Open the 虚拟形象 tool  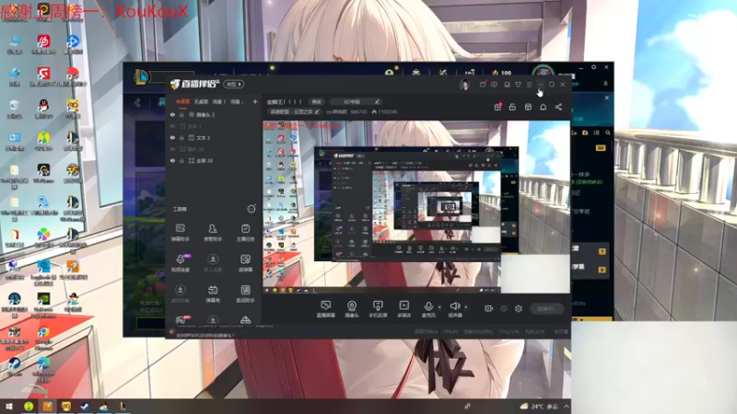pos(180,293)
